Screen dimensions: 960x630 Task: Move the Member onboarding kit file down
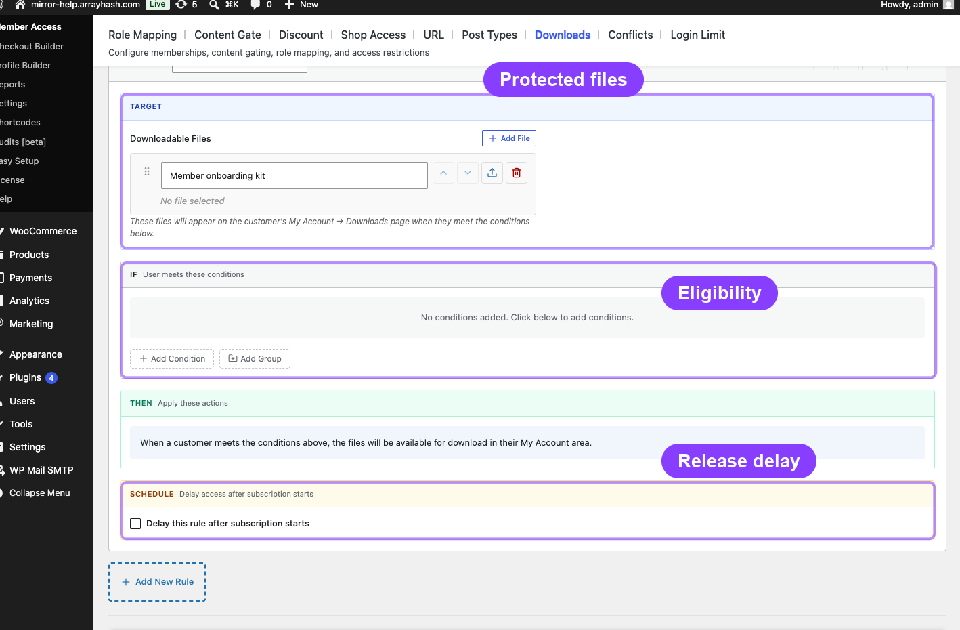(468, 173)
